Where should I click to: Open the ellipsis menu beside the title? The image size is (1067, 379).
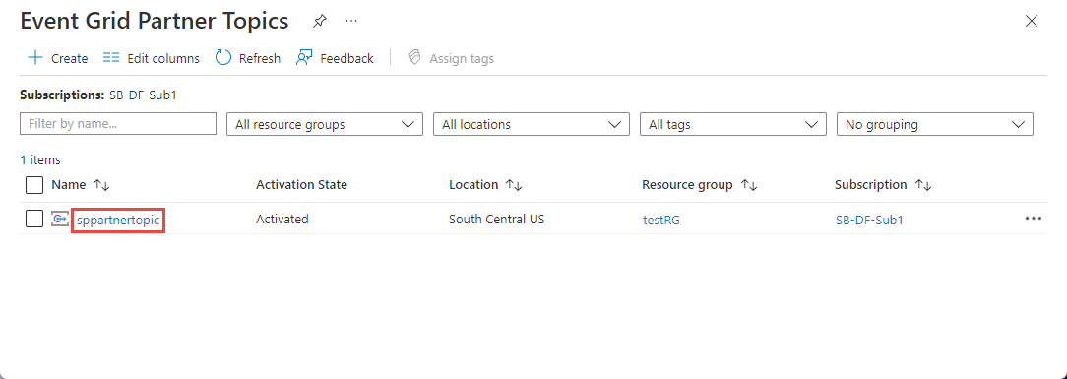click(x=351, y=21)
